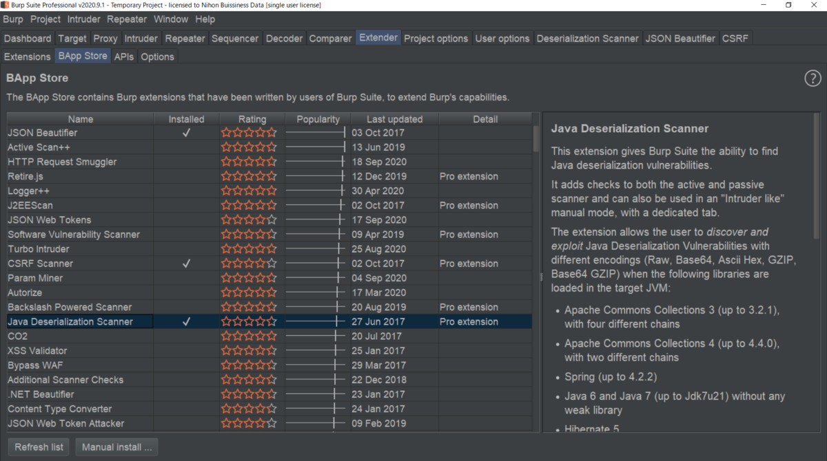Click the splitter handle between list and description
This screenshot has width=827, height=461.
pos(541,277)
